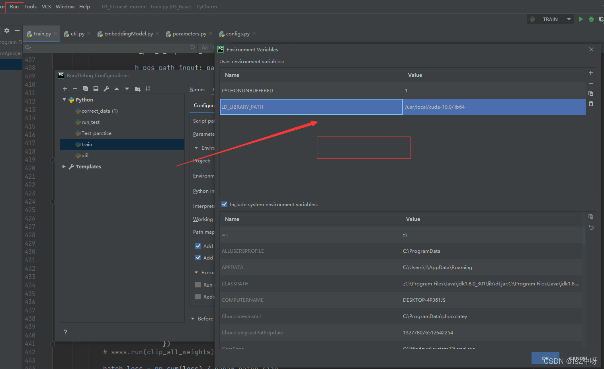The height and width of the screenshot is (369, 604).
Task: Click search magnifier icon in editor find bar
Action: [28, 47]
